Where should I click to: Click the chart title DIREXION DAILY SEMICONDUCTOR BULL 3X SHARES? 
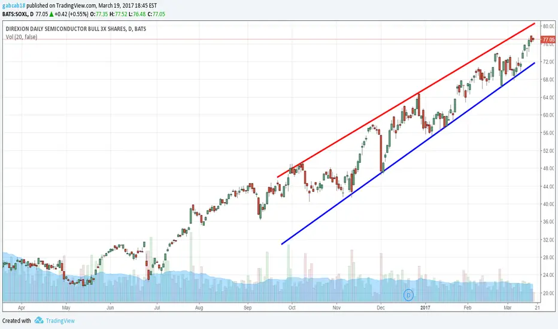76,29
